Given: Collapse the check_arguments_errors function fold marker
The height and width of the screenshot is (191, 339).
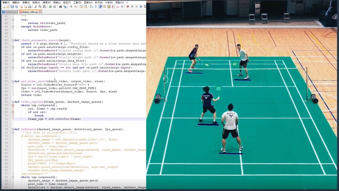Looking at the screenshot, I should pyautogui.click(x=13, y=40).
